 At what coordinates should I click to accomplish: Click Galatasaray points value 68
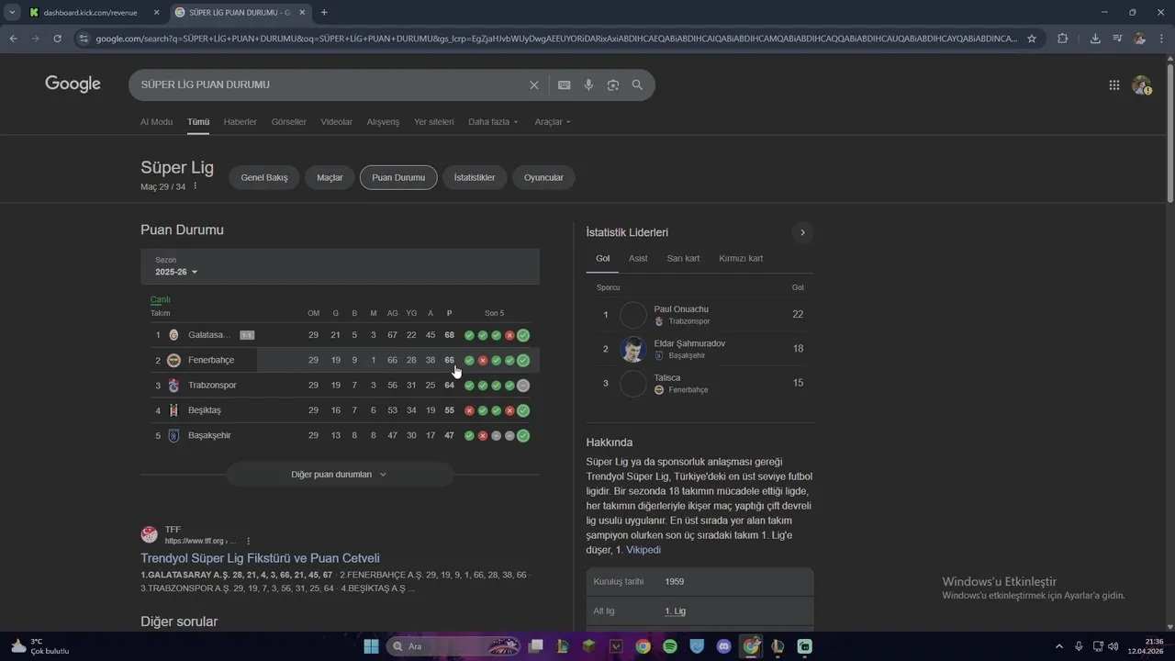click(x=449, y=335)
